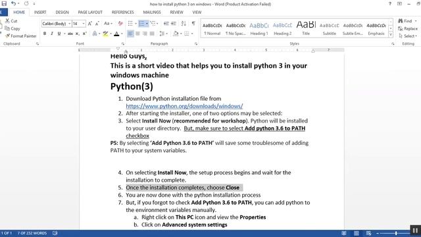Switch to Read Mode view

click(x=344, y=233)
